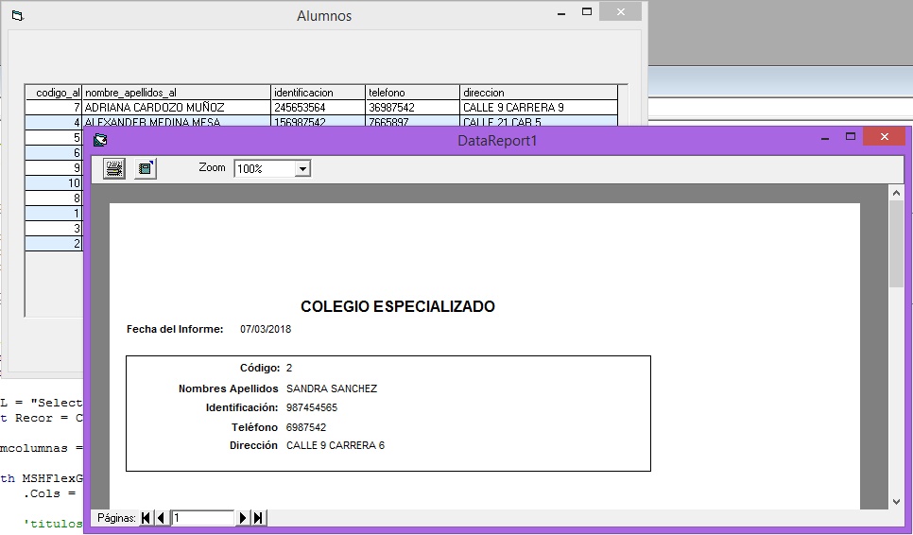
Task: Click the Export report icon
Action: [146, 168]
